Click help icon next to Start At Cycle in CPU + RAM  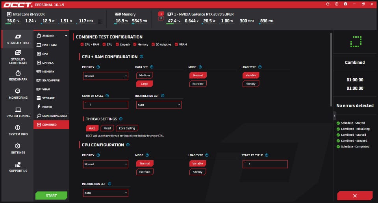pyautogui.click(x=107, y=96)
